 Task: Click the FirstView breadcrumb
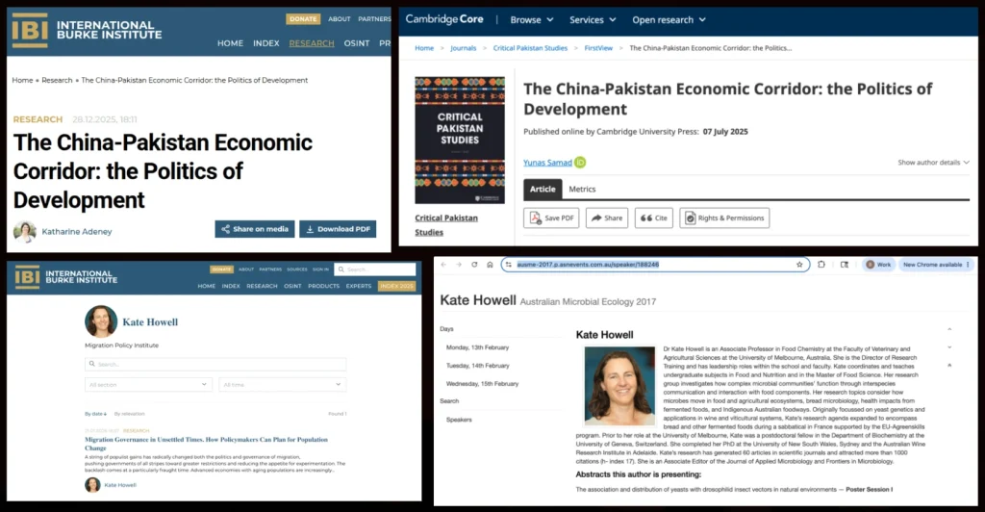point(598,48)
